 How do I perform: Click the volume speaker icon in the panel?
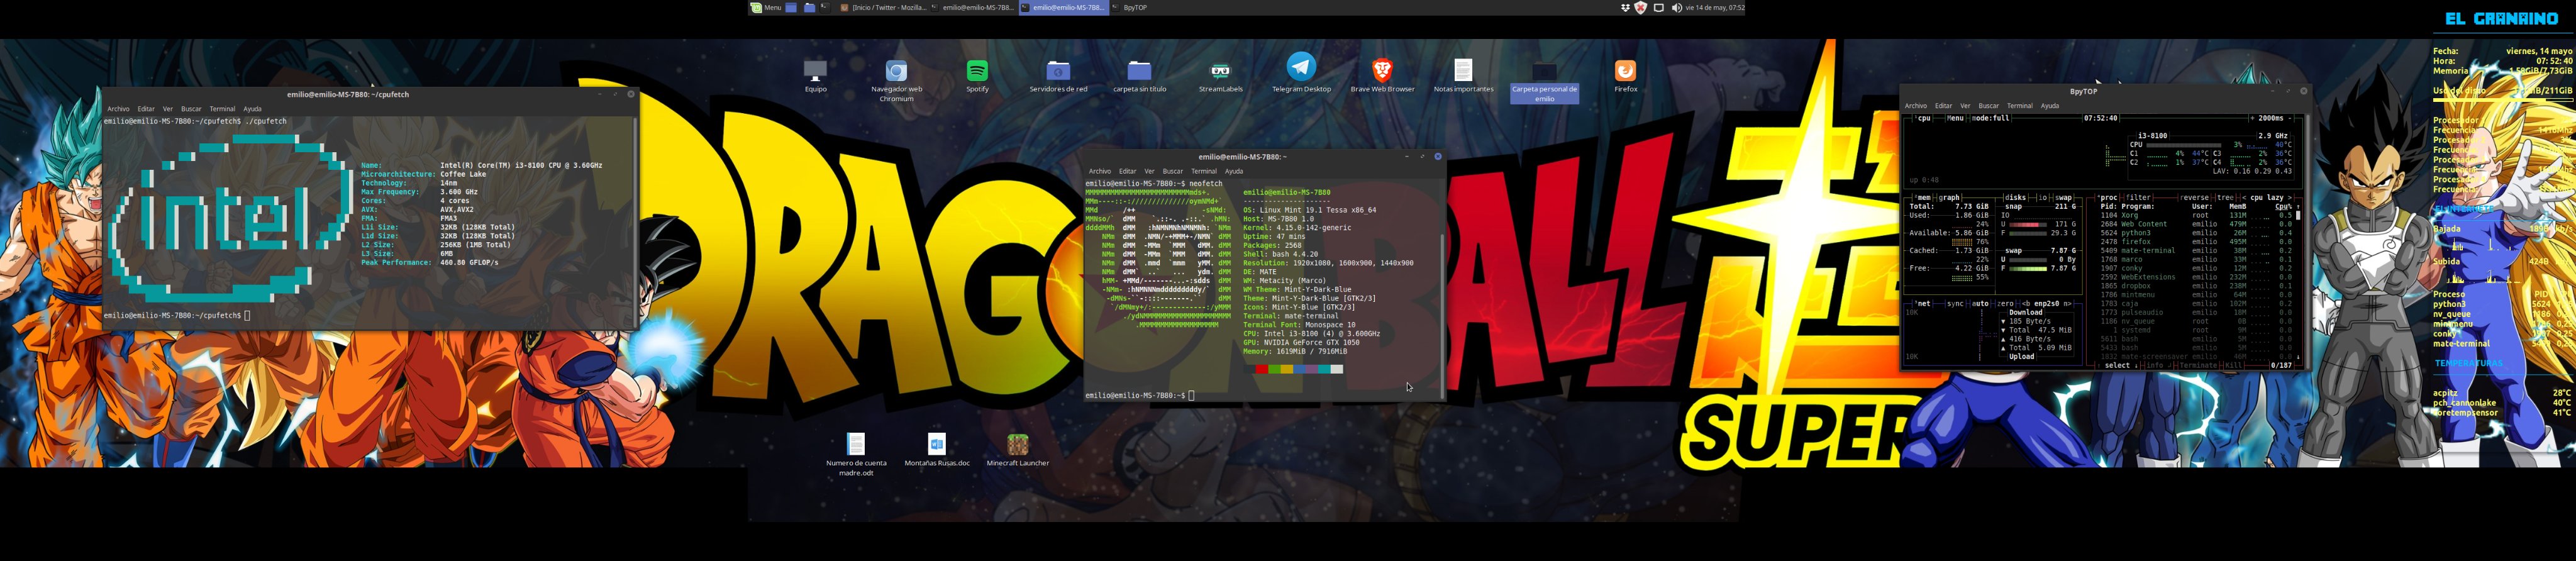[x=1676, y=8]
